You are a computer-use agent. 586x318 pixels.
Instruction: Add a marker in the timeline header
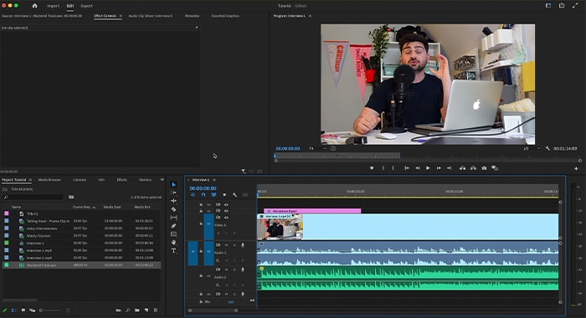point(224,195)
